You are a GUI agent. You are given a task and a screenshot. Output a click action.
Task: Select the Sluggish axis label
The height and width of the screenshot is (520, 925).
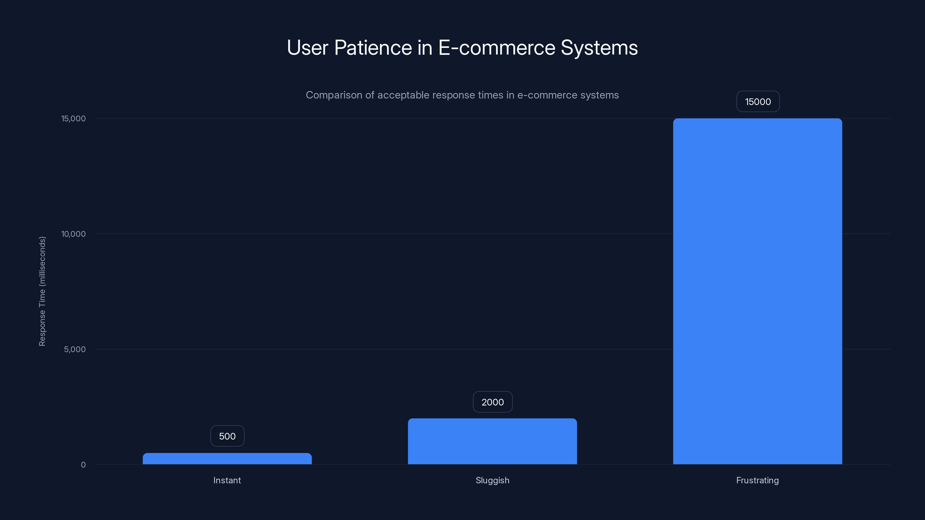pos(492,480)
